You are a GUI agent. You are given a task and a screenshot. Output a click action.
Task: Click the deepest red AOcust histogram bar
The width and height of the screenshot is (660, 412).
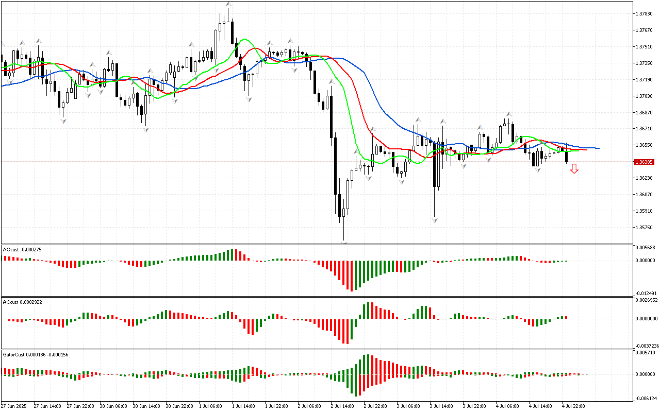[x=352, y=276]
